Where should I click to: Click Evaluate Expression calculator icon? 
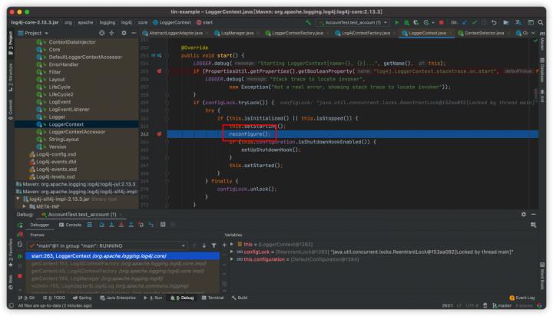163,225
